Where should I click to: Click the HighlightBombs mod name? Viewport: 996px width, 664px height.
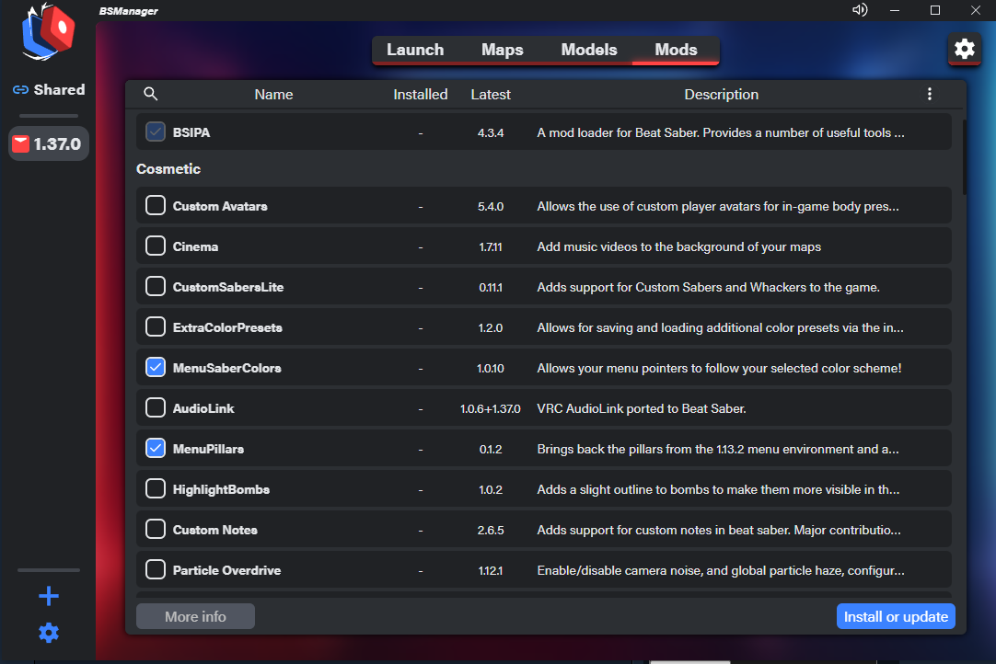coord(221,489)
